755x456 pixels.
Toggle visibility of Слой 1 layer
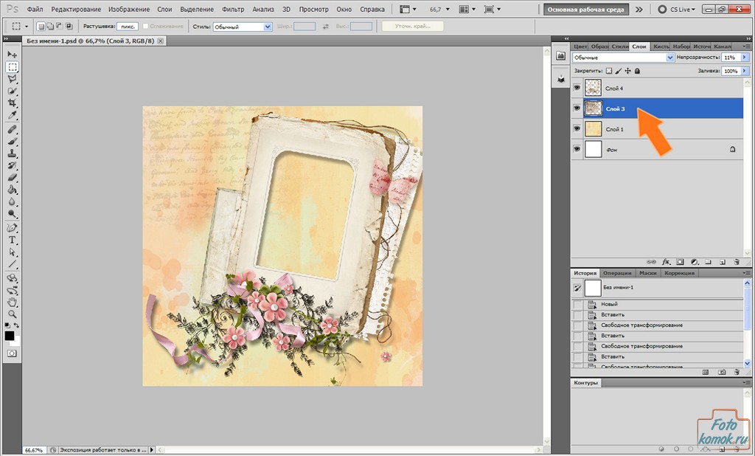577,129
